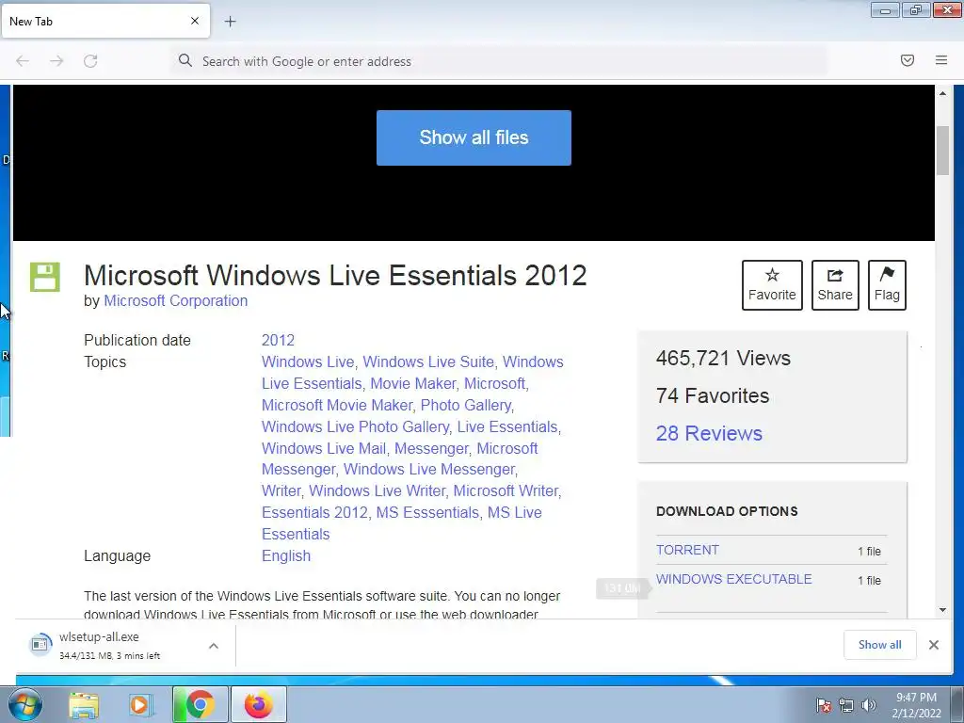Open Windows Media Player from taskbar

point(141,704)
